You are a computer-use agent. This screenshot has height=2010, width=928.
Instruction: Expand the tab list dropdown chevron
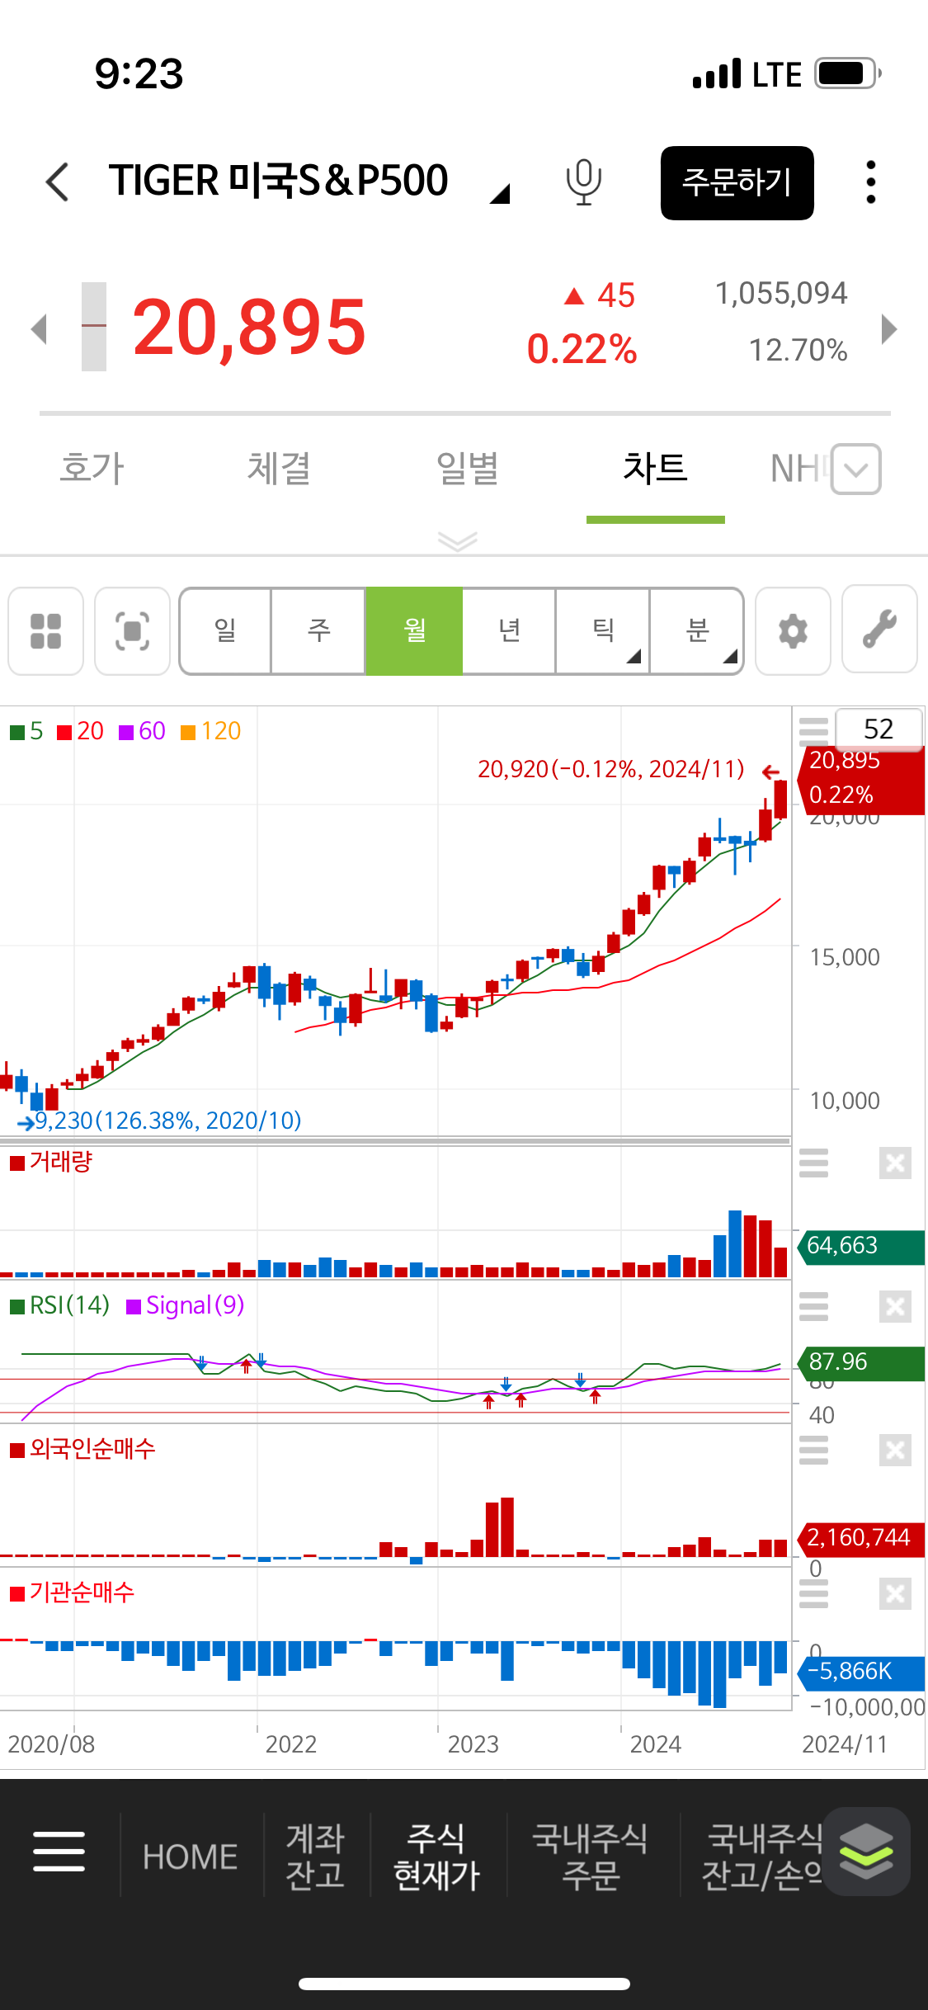pyautogui.click(x=856, y=469)
